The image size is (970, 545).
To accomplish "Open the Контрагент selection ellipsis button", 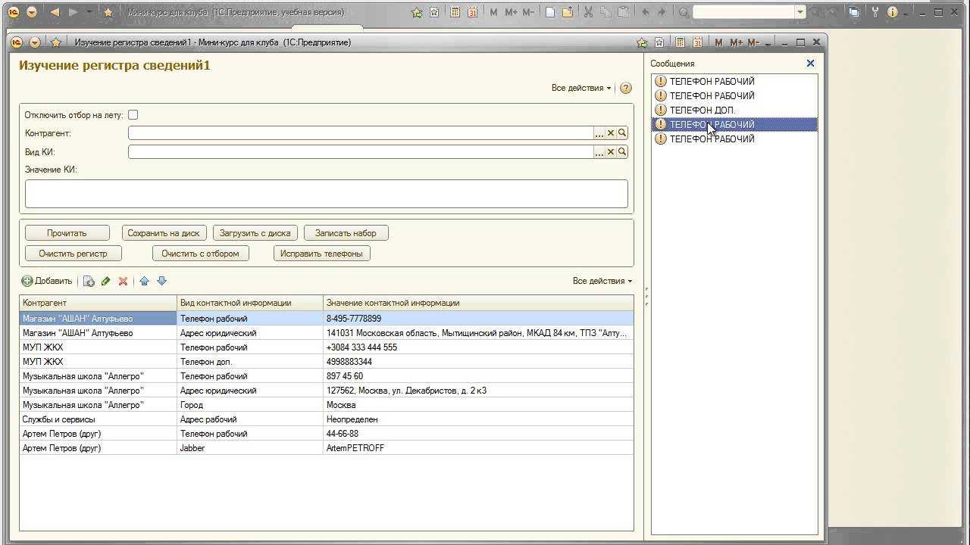I will coord(599,133).
